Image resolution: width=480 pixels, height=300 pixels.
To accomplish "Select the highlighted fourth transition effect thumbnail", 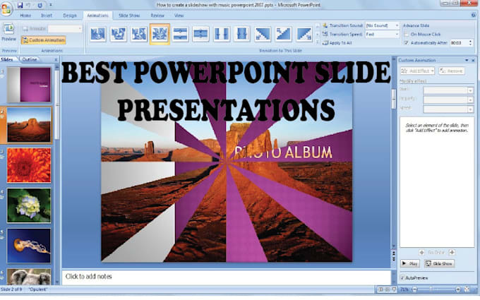I will click(x=160, y=33).
